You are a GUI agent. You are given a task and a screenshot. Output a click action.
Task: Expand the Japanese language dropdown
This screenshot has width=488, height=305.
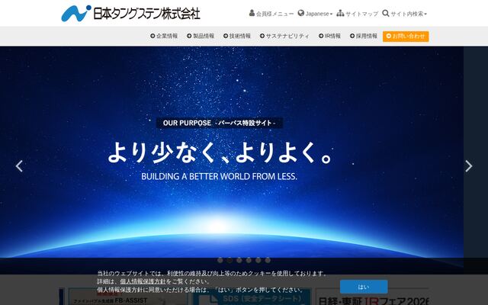click(315, 14)
